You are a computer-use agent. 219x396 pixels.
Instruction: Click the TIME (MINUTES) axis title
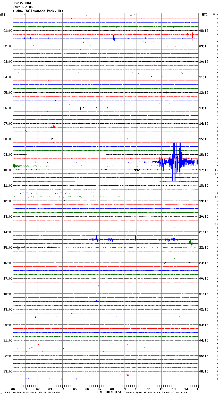tap(109, 392)
